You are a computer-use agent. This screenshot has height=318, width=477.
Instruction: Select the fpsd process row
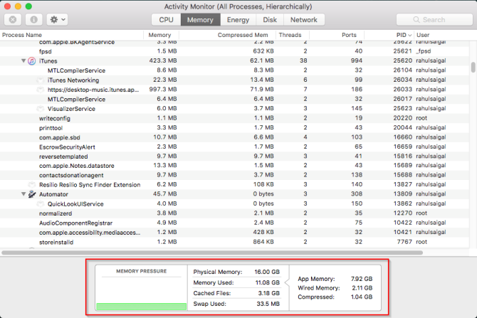pyautogui.click(x=234, y=51)
